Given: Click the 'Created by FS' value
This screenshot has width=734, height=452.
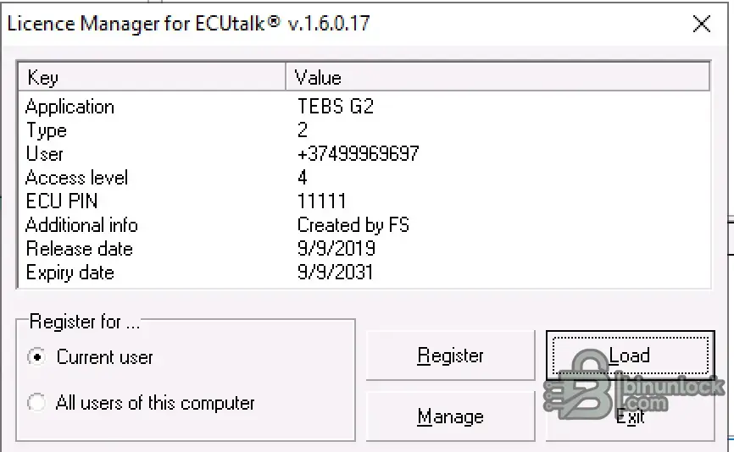Looking at the screenshot, I should pos(353,225).
